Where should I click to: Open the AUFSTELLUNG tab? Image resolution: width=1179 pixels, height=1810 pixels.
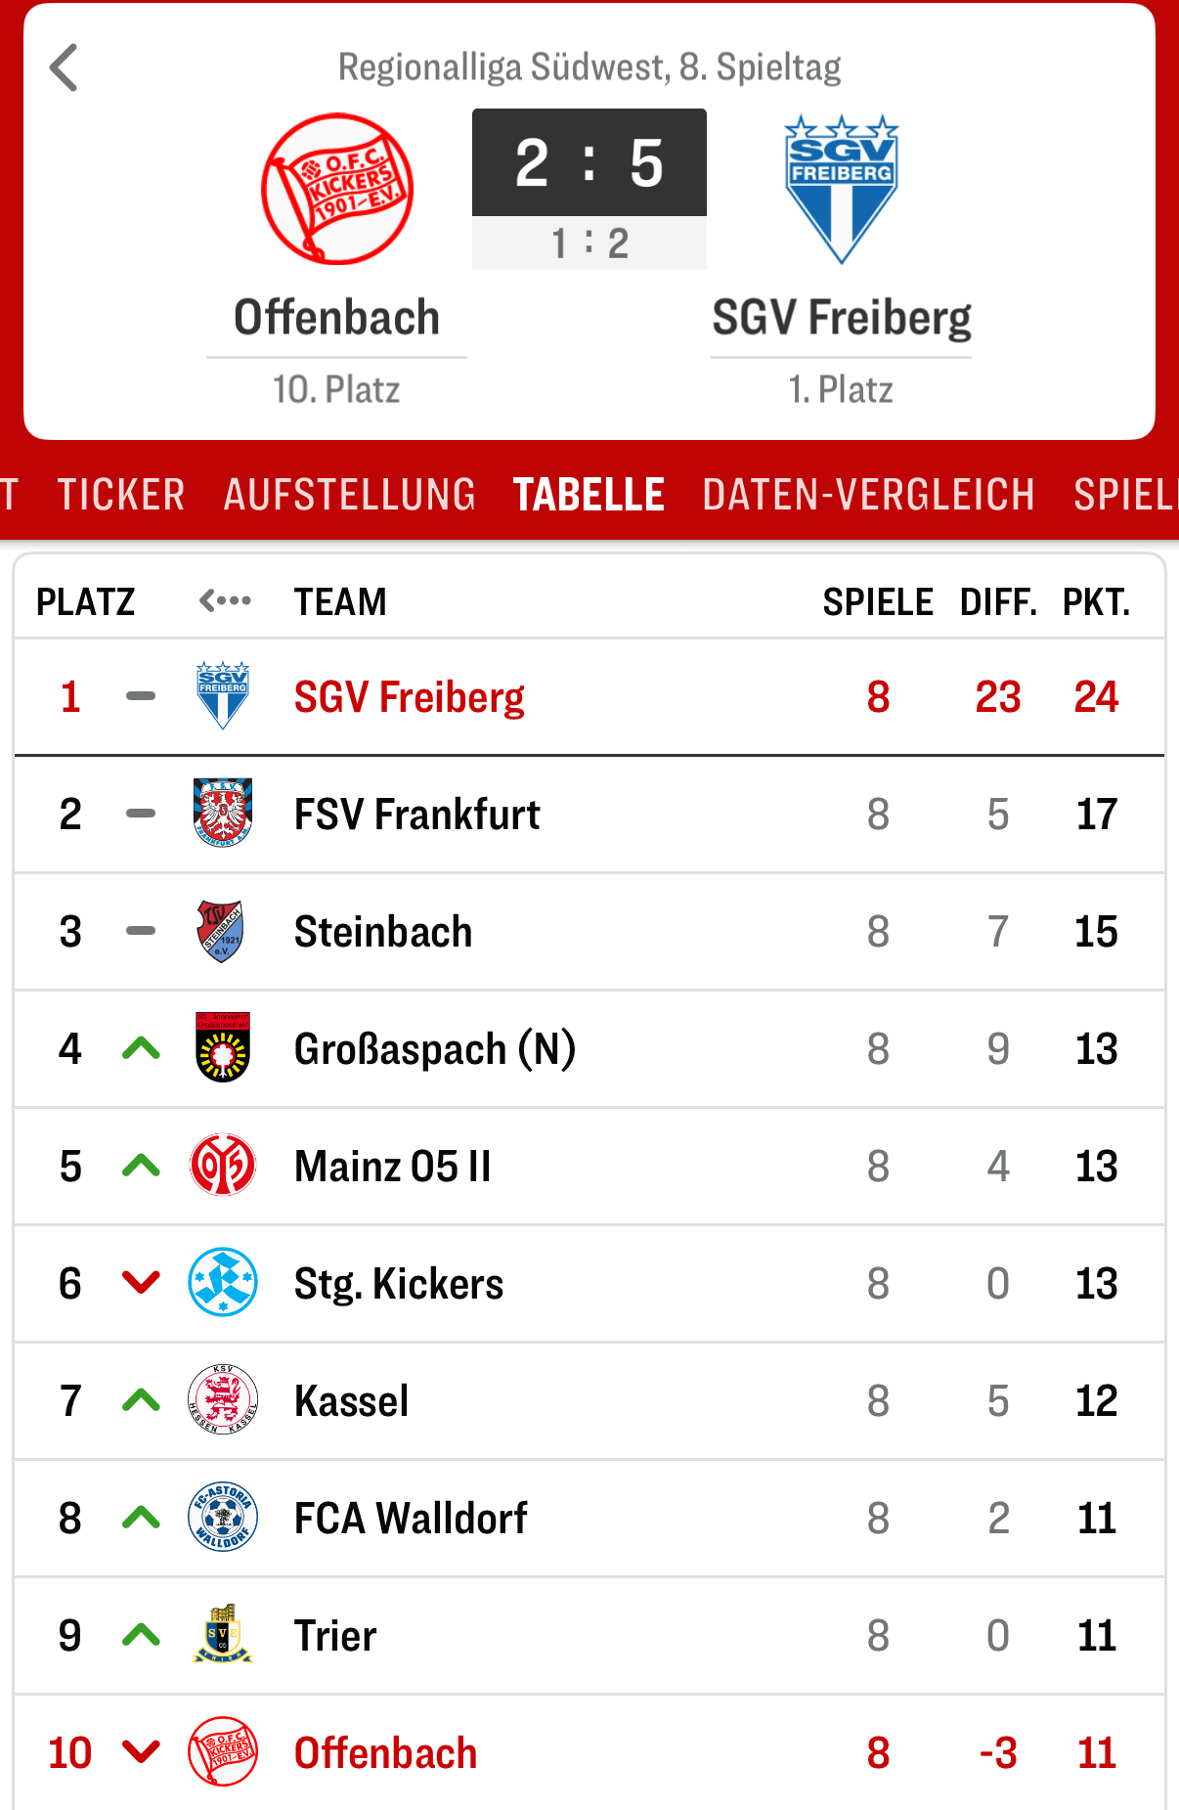349,495
